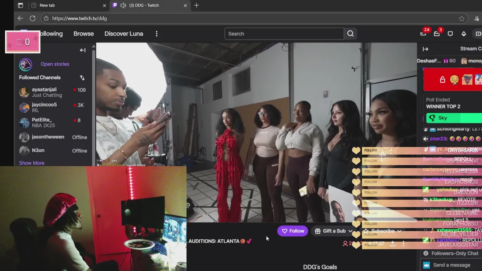The image size is (482, 271).
Task: Click the site info lock icon
Action: click(x=46, y=18)
